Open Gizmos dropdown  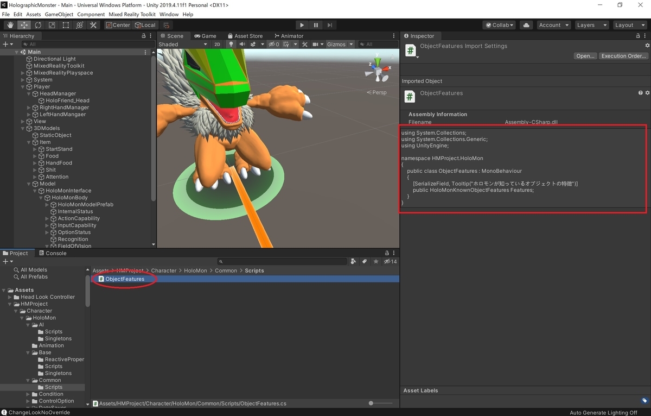click(x=340, y=45)
